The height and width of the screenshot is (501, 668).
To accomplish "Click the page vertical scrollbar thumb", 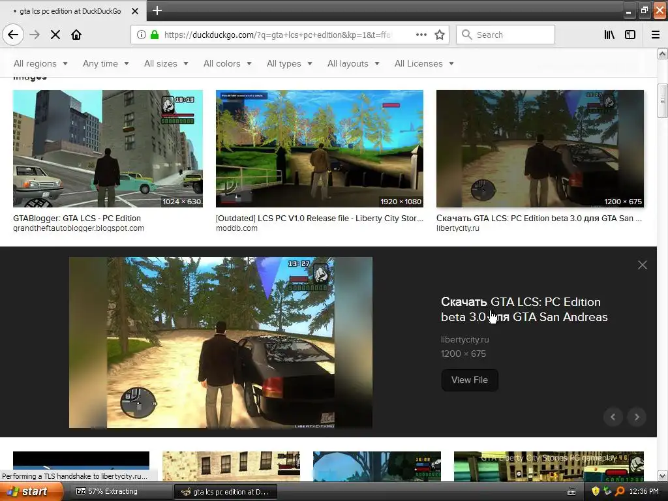I will coord(662,101).
